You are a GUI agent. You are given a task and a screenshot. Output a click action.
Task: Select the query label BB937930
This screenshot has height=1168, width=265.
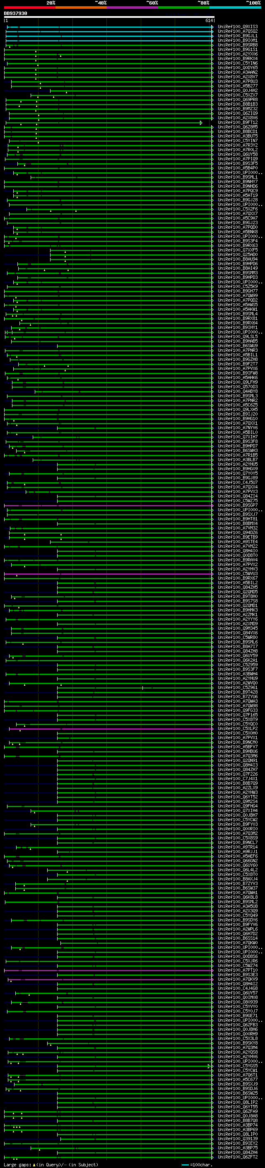tap(15, 13)
